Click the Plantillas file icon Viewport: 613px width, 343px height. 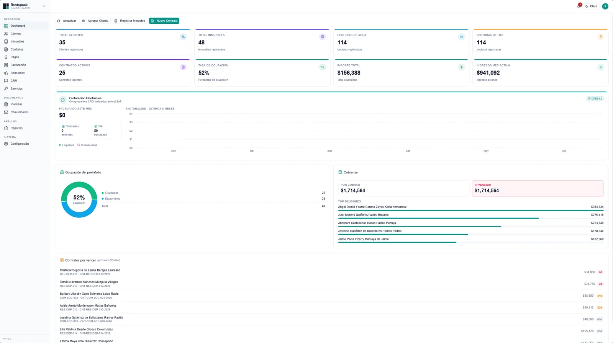[x=6, y=104]
